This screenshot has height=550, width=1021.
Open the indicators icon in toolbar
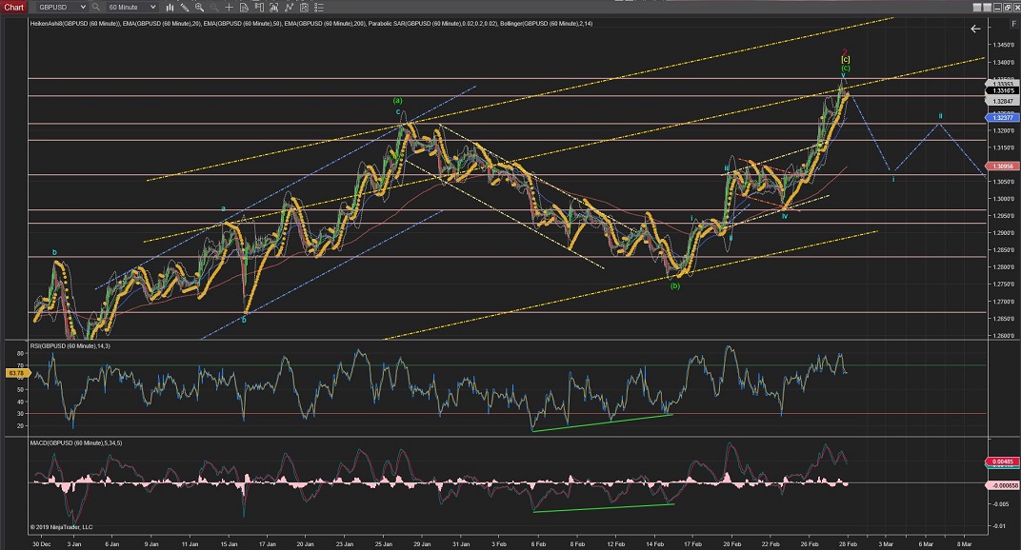click(x=273, y=7)
